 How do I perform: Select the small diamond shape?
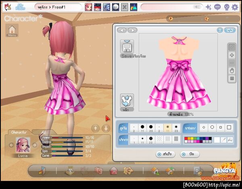(204, 128)
